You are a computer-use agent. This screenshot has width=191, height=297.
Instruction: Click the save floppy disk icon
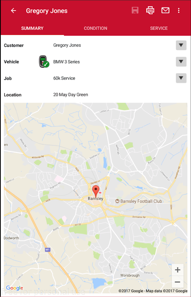135,10
